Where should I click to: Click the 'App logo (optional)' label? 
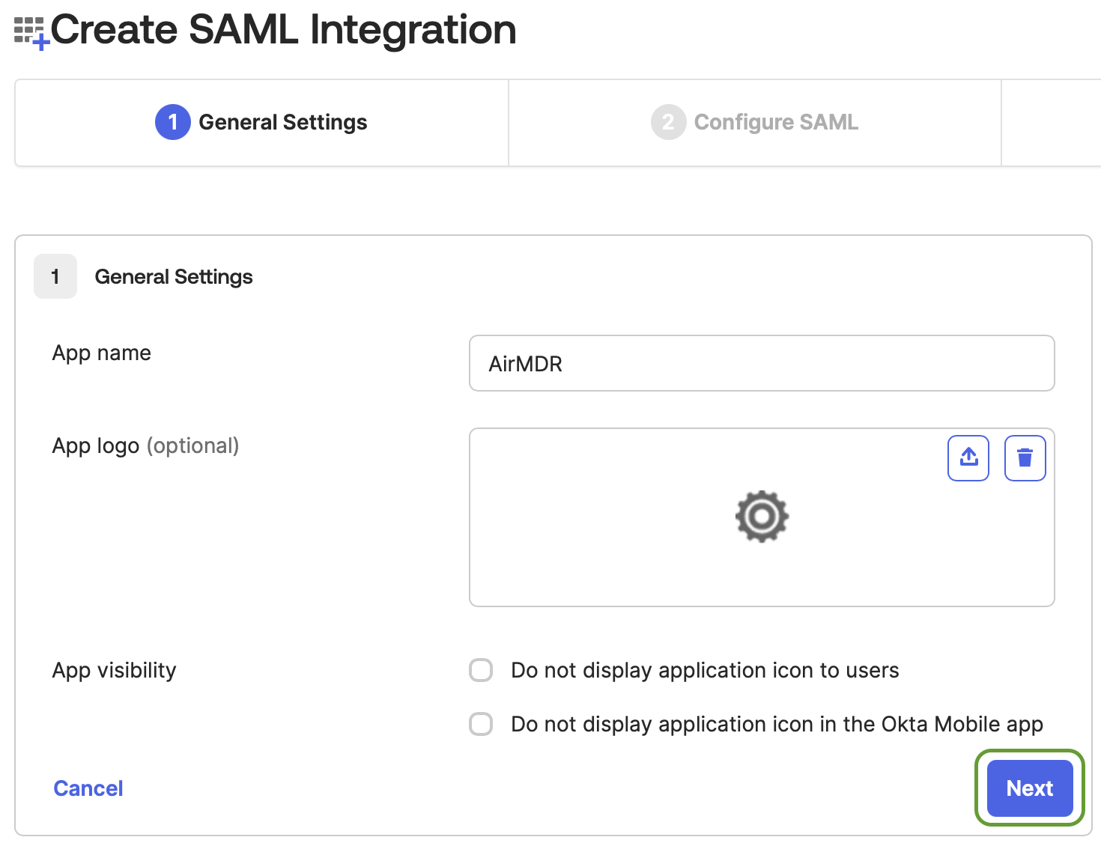click(x=145, y=445)
